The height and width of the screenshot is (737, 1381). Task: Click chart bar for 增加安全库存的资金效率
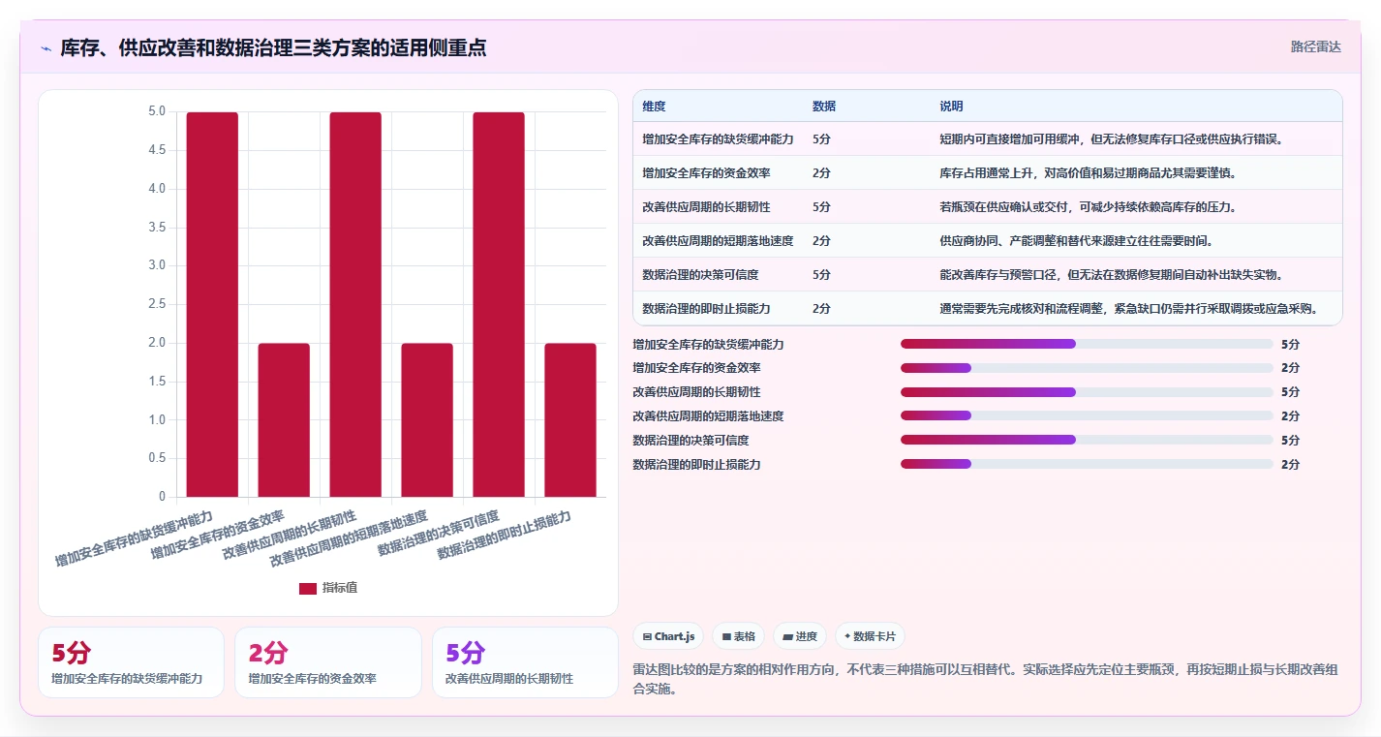pyautogui.click(x=284, y=420)
